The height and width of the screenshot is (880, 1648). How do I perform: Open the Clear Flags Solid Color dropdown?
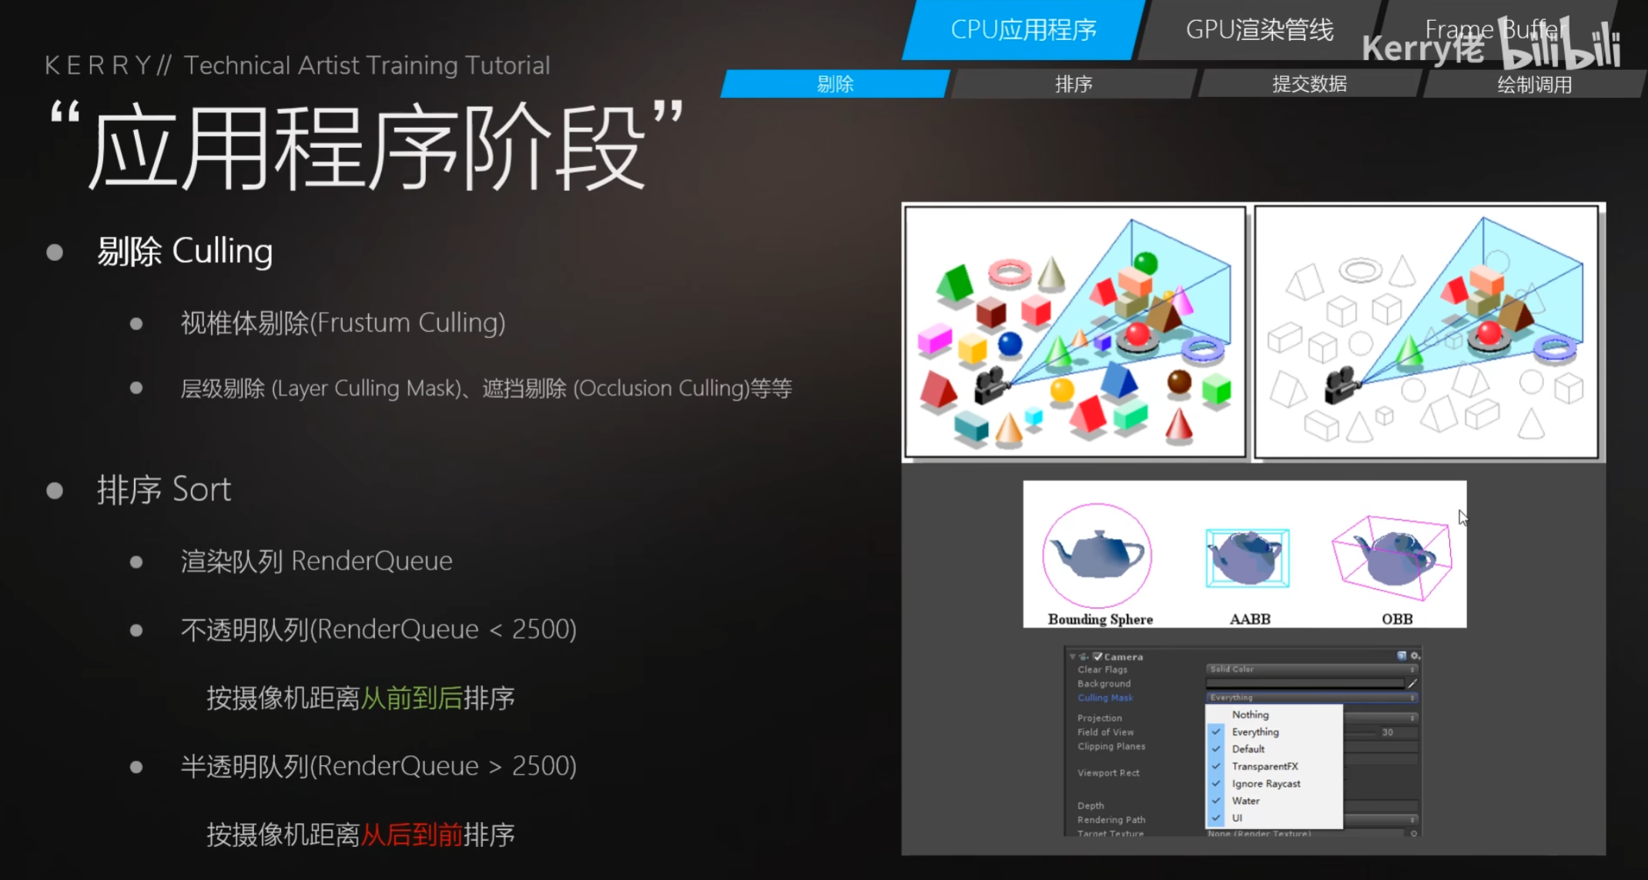click(1311, 669)
